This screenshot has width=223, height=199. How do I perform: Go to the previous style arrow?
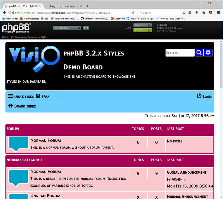click(x=84, y=28)
